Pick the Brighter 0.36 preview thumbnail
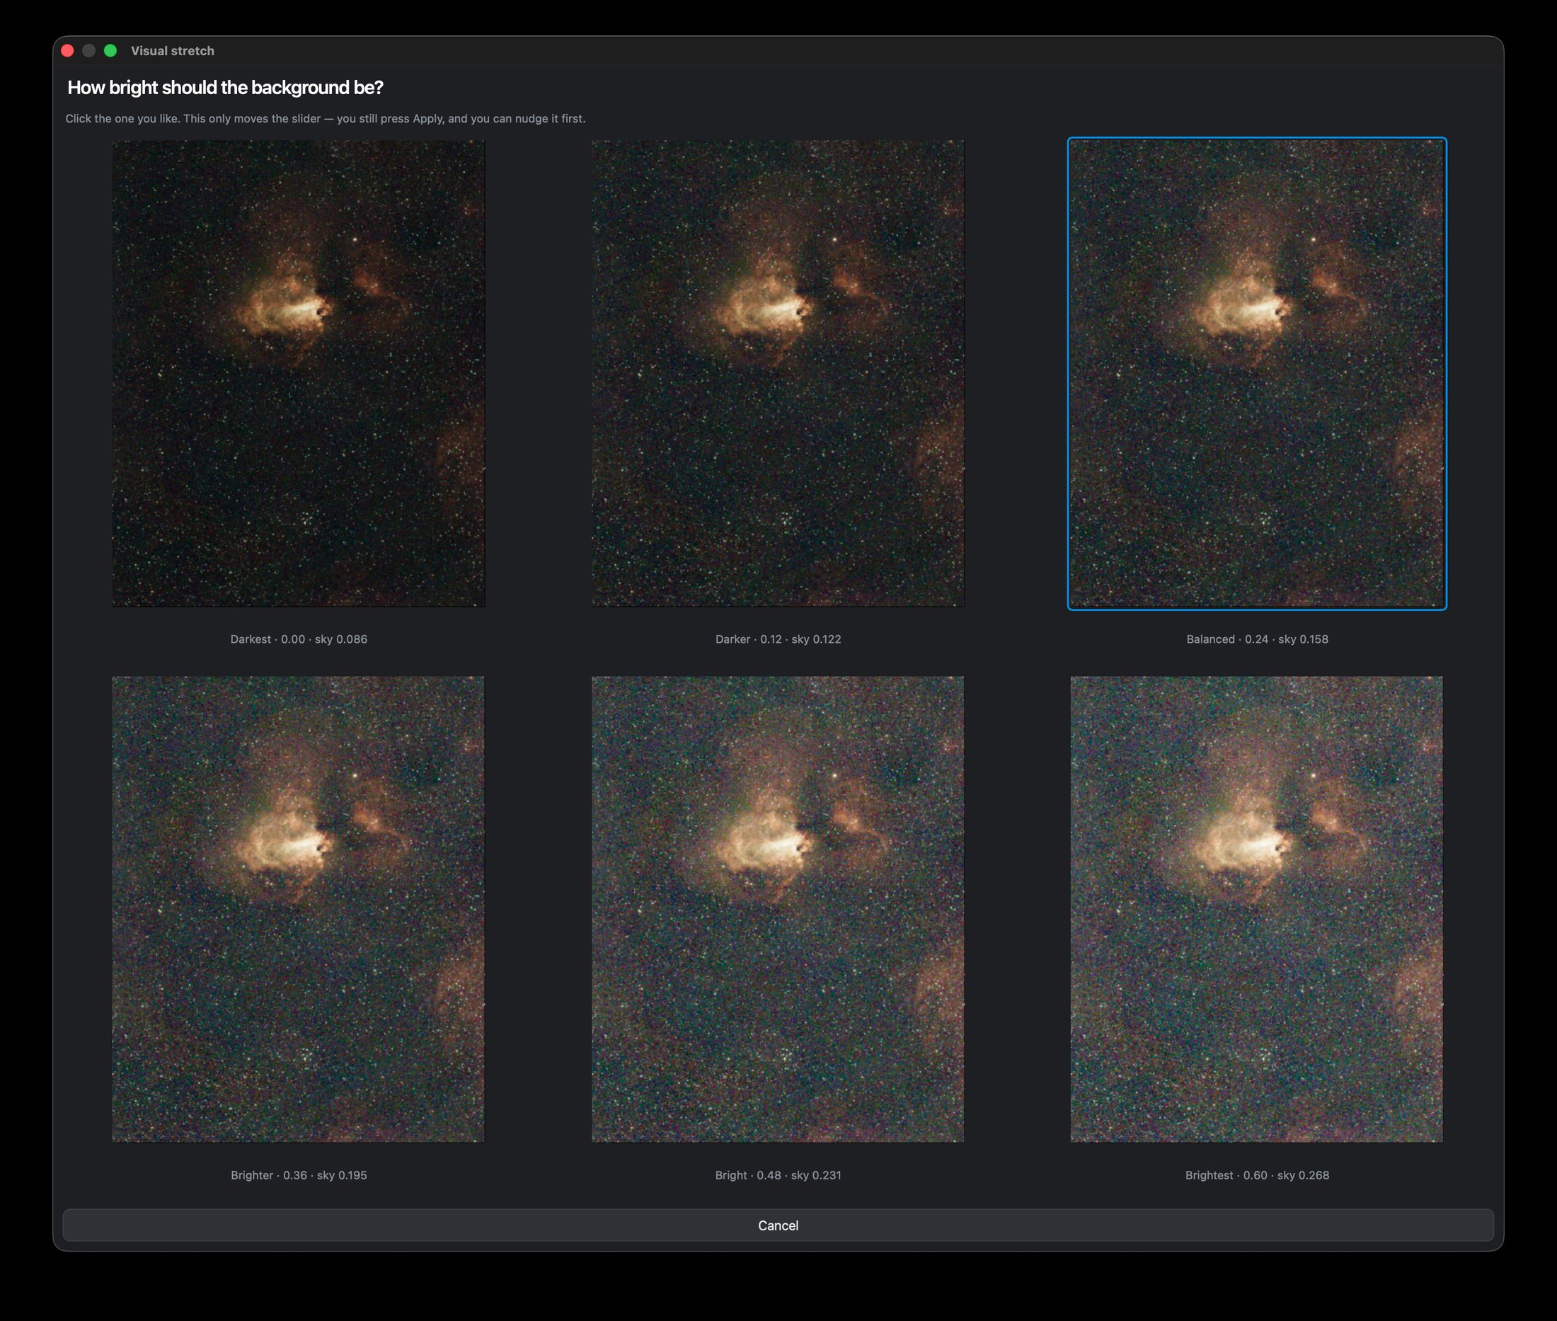The width and height of the screenshot is (1557, 1321). pos(299,909)
